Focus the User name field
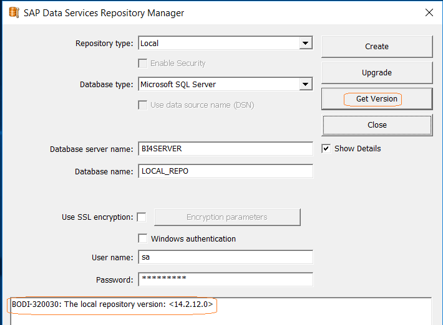 225,257
